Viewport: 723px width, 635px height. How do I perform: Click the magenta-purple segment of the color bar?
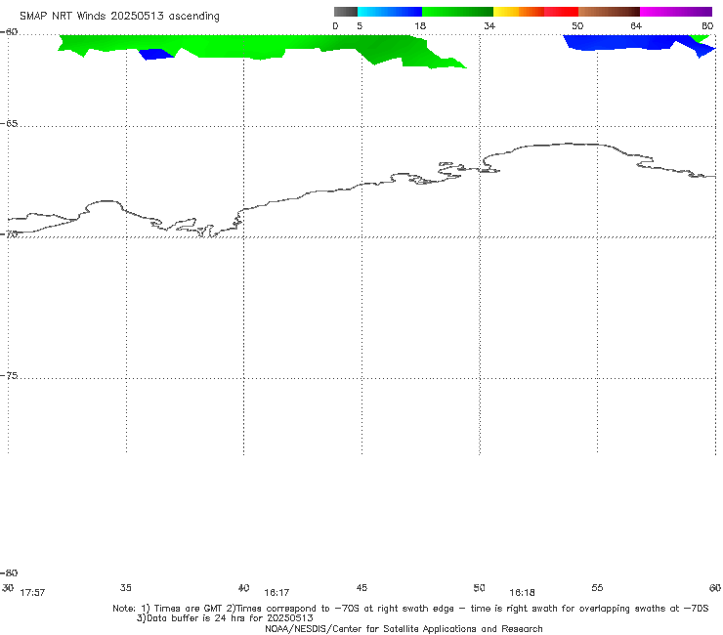[676, 12]
